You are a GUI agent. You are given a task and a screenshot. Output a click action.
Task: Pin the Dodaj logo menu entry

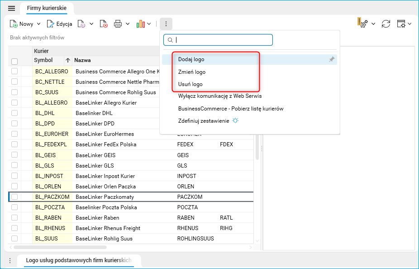coord(332,59)
